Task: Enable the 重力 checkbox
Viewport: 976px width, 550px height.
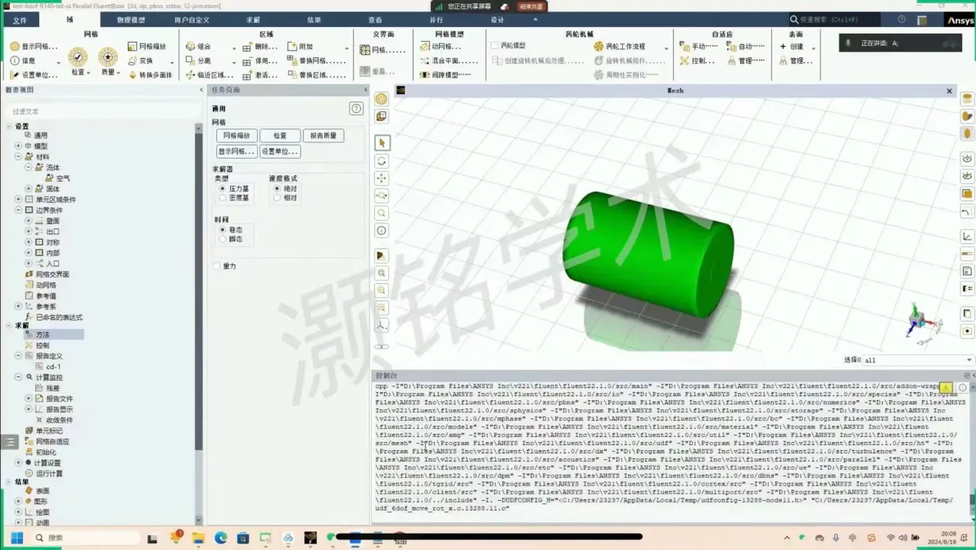Action: coord(217,266)
